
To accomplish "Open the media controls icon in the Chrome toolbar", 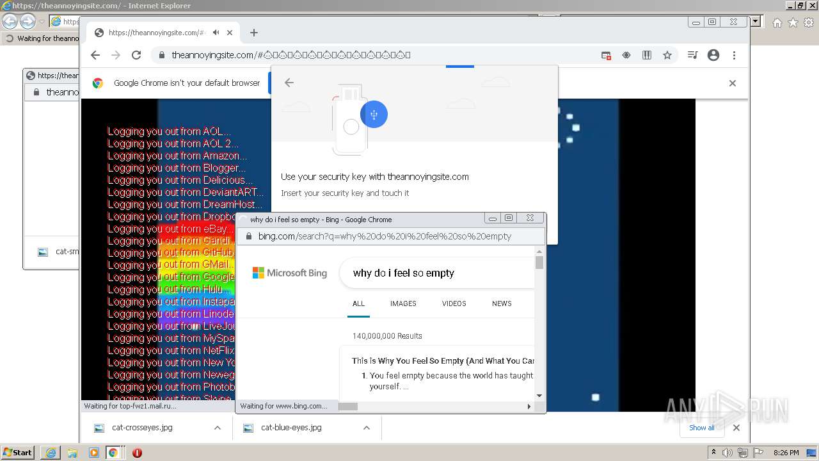I will (692, 55).
